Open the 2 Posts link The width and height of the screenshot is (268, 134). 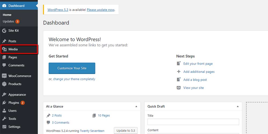tap(57, 116)
